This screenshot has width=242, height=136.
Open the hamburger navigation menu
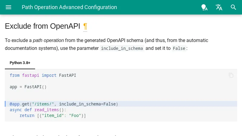8,7
